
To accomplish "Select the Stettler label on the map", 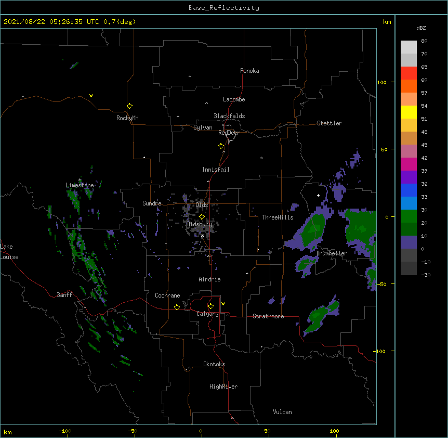I will (330, 123).
